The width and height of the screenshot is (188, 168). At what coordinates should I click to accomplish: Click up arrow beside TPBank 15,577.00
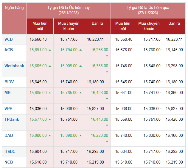coord(50,120)
